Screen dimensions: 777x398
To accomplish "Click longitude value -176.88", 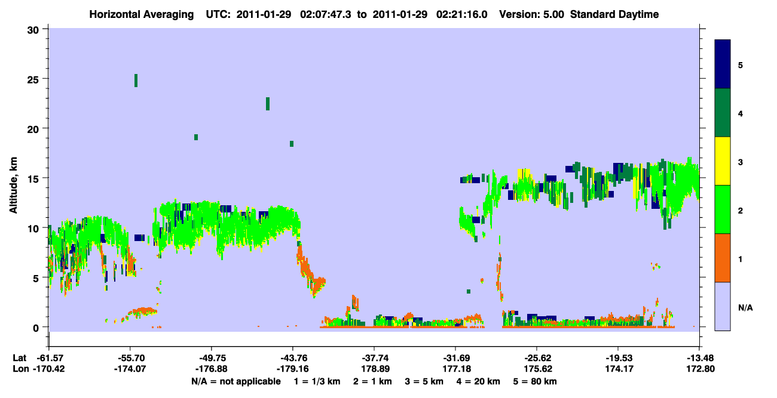I will [211, 369].
